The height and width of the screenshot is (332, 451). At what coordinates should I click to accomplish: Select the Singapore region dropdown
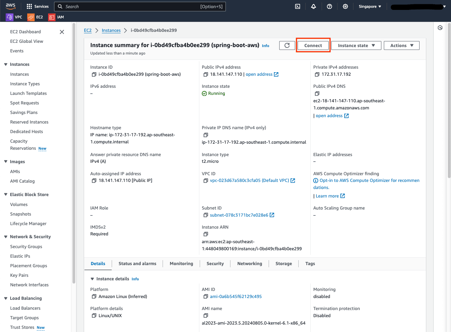coord(370,6)
